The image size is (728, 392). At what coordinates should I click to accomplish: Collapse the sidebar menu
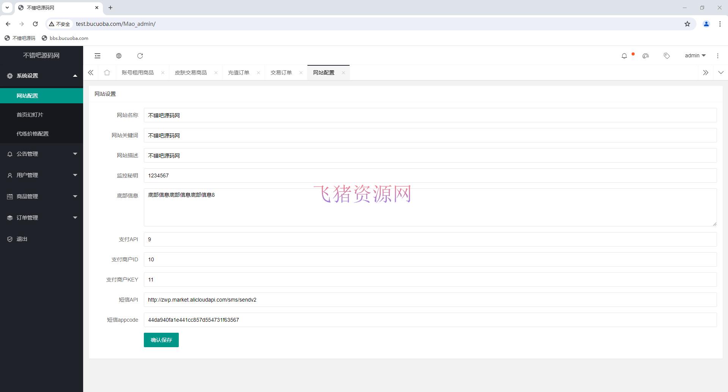pyautogui.click(x=97, y=55)
